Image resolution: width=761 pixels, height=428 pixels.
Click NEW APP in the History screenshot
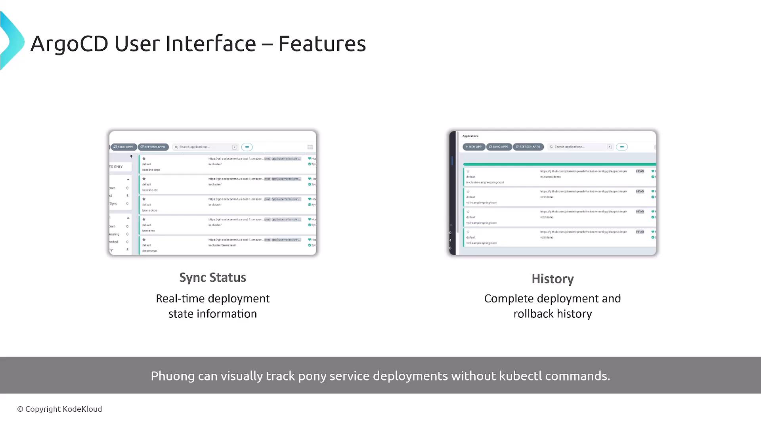tap(474, 147)
